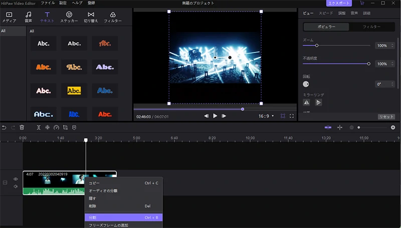Open the メディア media panel

(x=9, y=17)
